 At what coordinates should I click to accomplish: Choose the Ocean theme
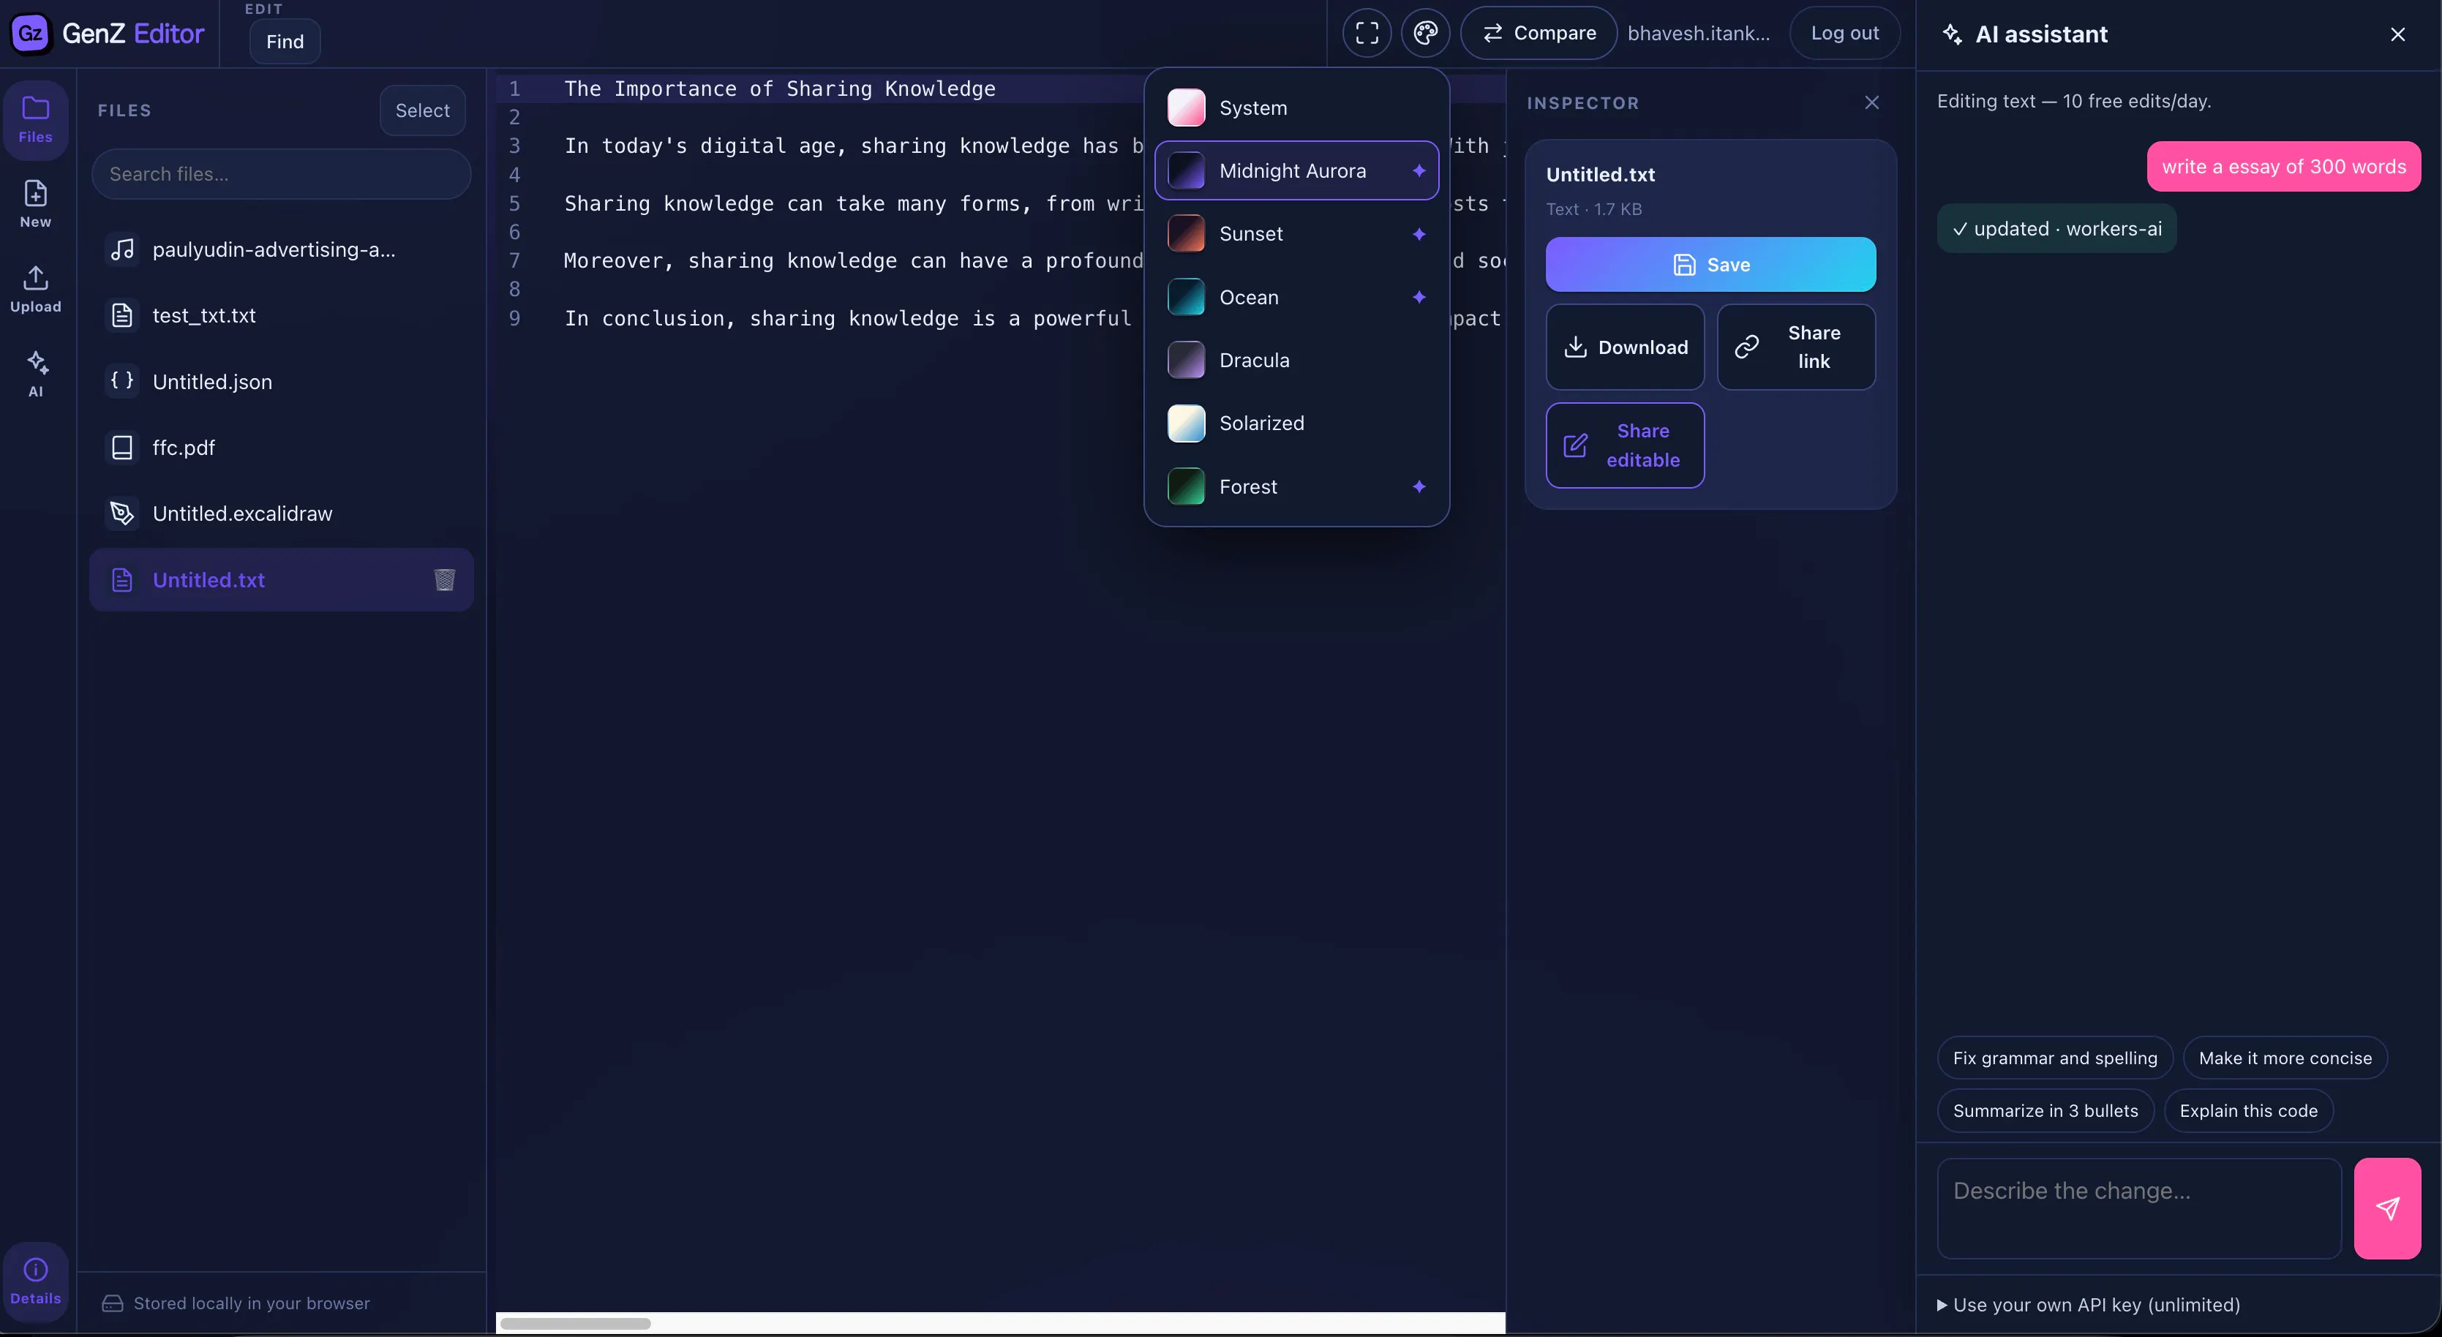click(1296, 297)
